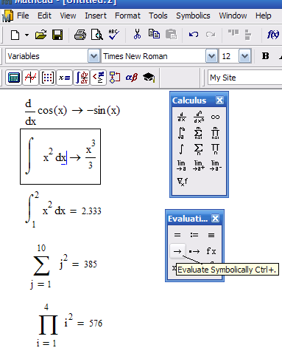This screenshot has width=282, height=359.
Task: Open the File menu
Action: [x=23, y=16]
